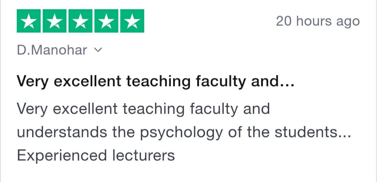Click the line starting with "understands the psychology"
This screenshot has height=182, width=377.
click(x=184, y=132)
